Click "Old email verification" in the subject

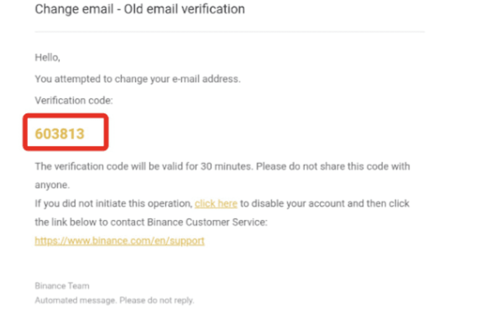tap(184, 9)
